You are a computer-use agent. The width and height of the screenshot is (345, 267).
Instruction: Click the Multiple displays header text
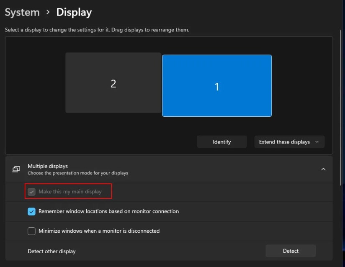click(x=48, y=166)
